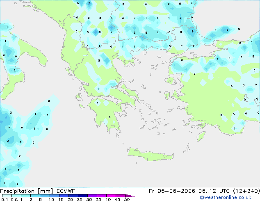Click the legend label "0.5"
Viewport: 260px width, 201px height.
pyautogui.click(x=14, y=199)
